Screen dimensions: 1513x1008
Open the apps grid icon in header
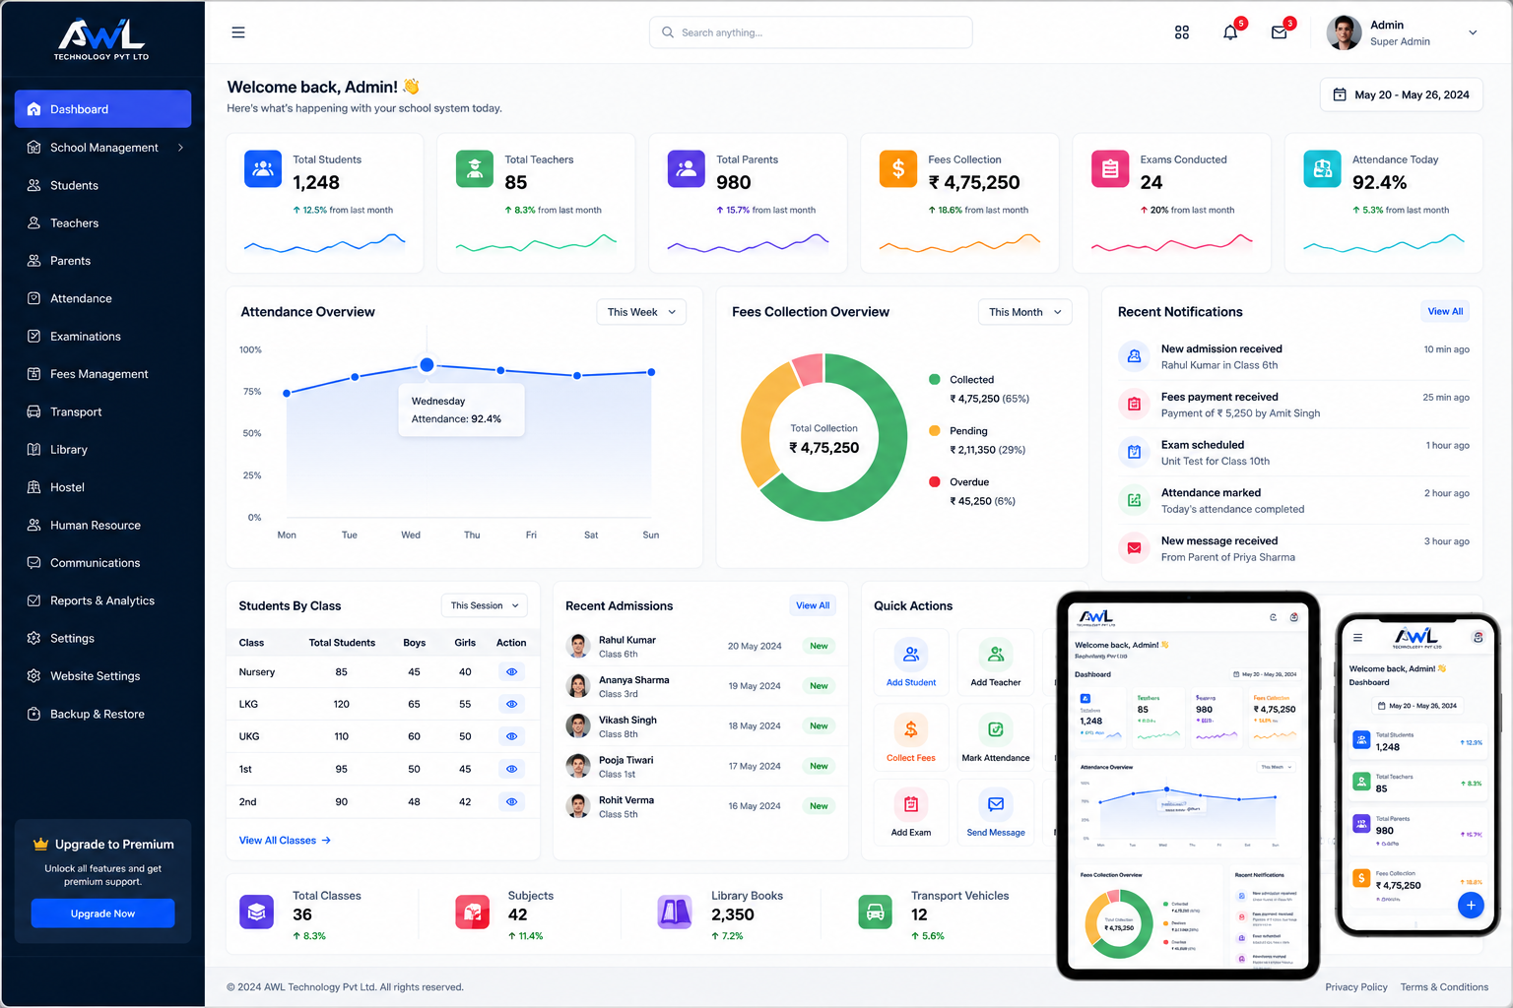tap(1182, 32)
